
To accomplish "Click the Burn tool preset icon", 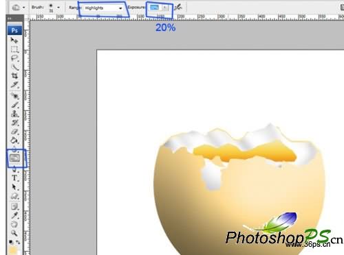I will point(16,8).
